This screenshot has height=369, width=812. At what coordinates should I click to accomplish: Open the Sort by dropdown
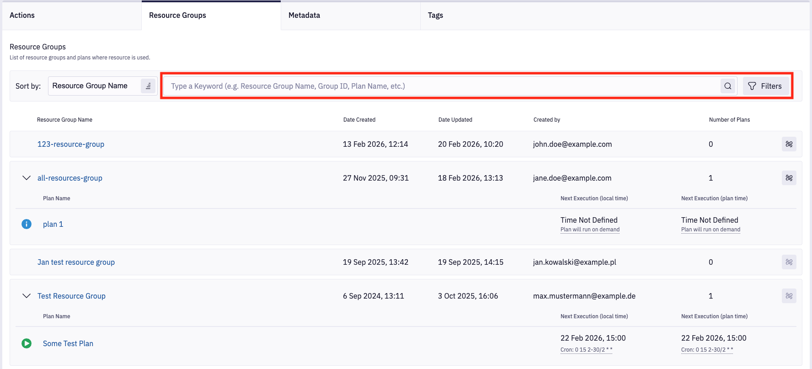94,86
